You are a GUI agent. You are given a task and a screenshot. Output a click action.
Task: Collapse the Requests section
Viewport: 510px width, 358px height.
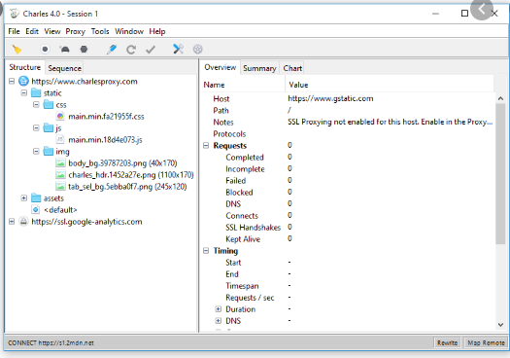click(206, 146)
